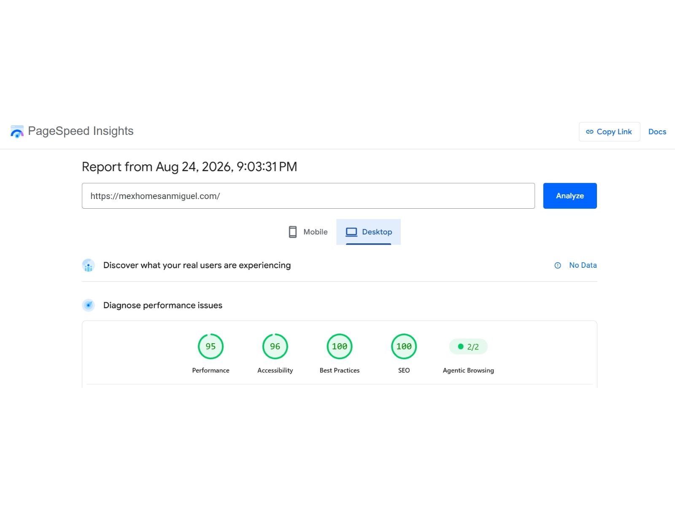
Task: Click the mobile phone icon
Action: point(293,232)
